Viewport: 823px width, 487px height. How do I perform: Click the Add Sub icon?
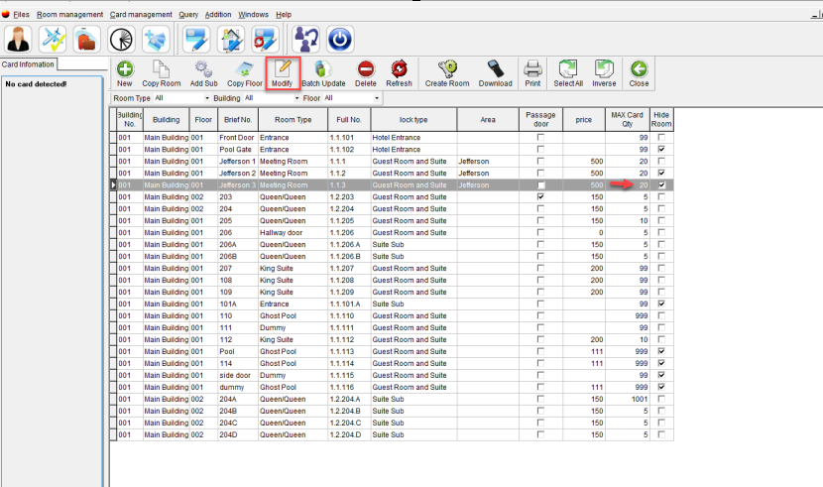click(203, 69)
